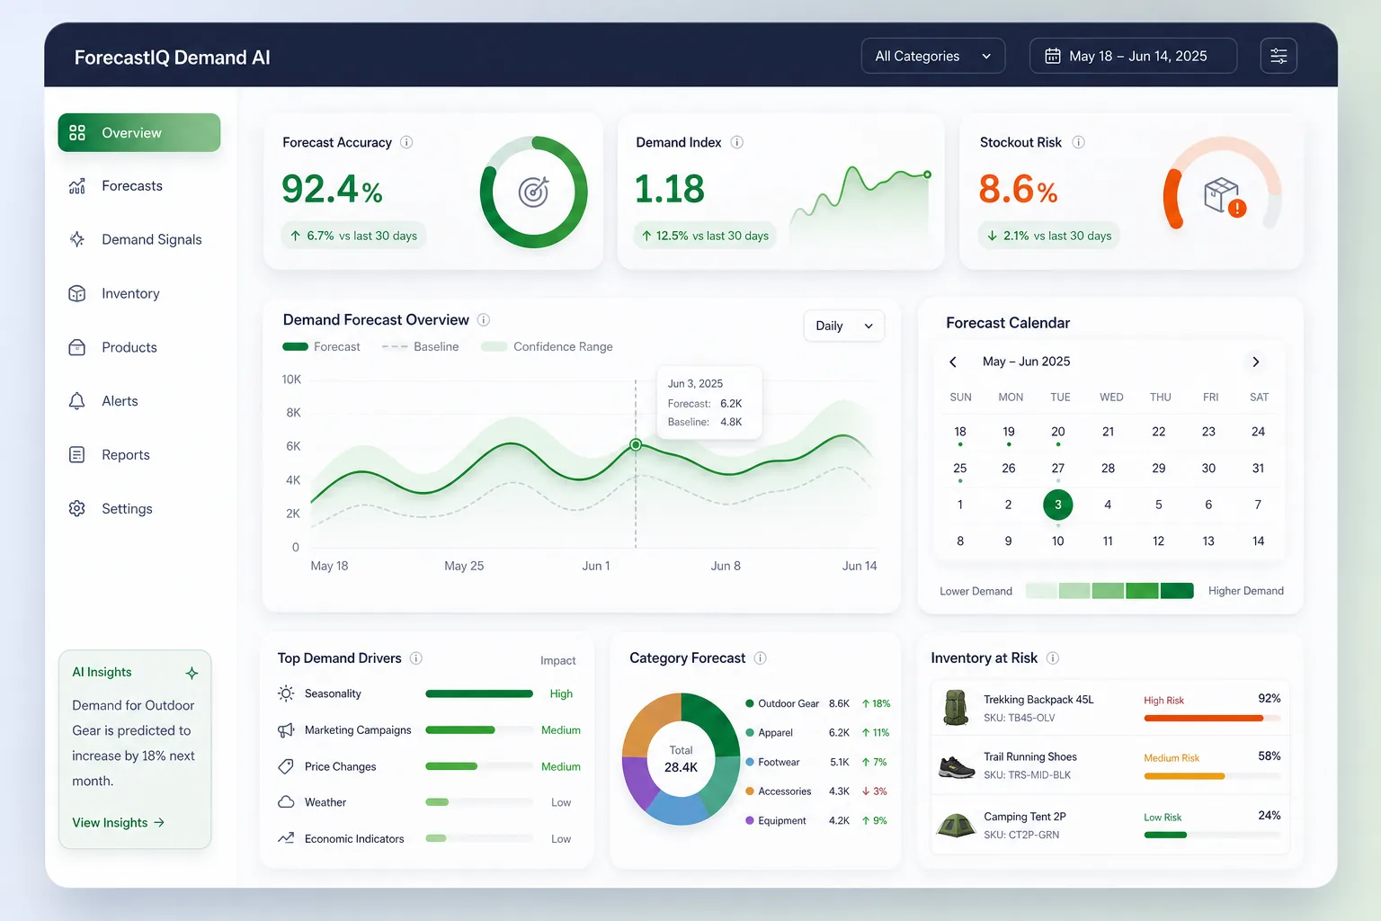The image size is (1381, 921).
Task: Click the Camping Tent 2P thumbnail
Action: coord(957,825)
